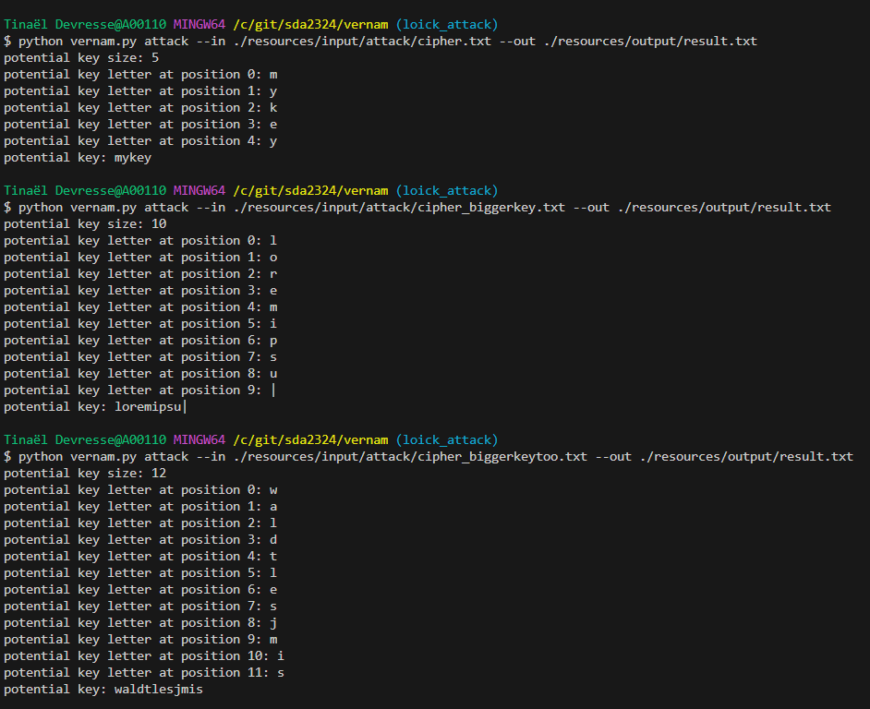Select the text 'potential key size: 12'
870x709 pixels.
coord(85,474)
